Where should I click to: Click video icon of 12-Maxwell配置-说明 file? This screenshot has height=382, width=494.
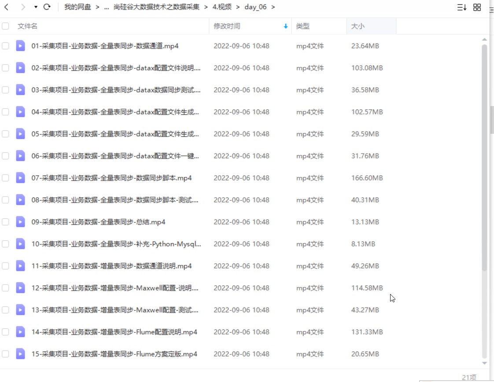click(21, 288)
